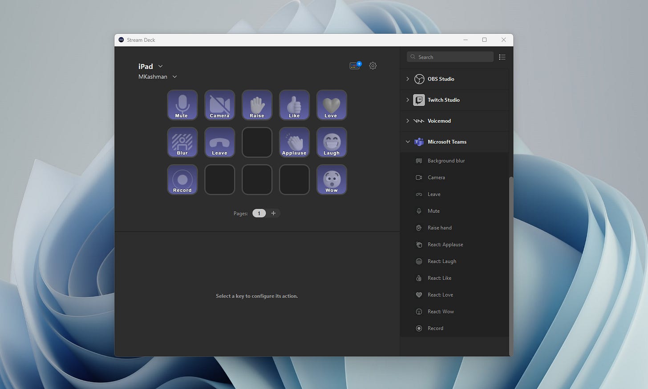
Task: Click the Twitch Studio label
Action: pyautogui.click(x=443, y=100)
